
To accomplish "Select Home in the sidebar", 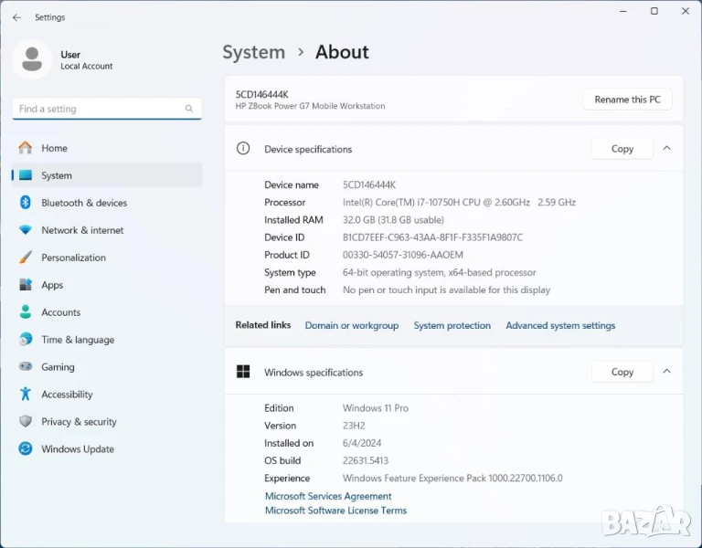I will coord(54,148).
